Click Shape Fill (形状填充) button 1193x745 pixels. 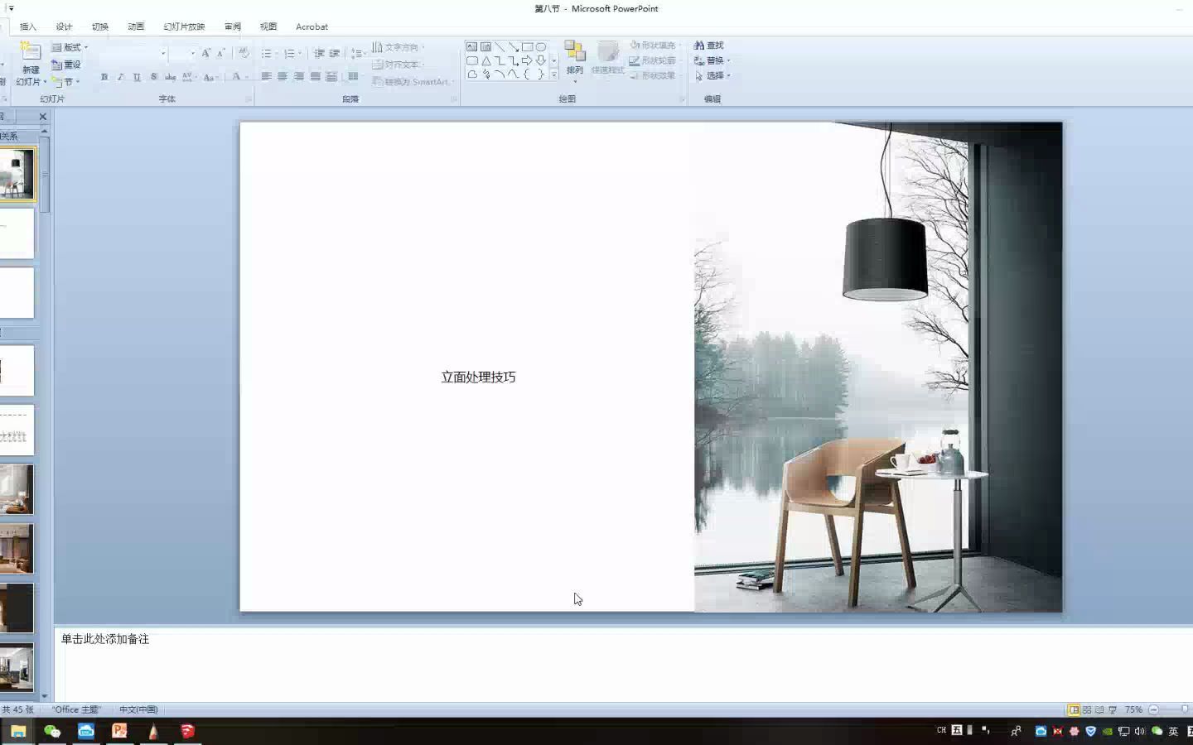[x=654, y=45]
